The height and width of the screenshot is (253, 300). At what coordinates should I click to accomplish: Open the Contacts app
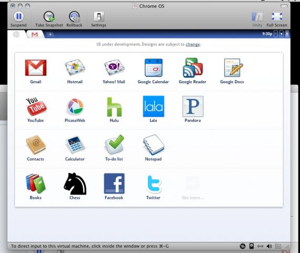click(36, 145)
